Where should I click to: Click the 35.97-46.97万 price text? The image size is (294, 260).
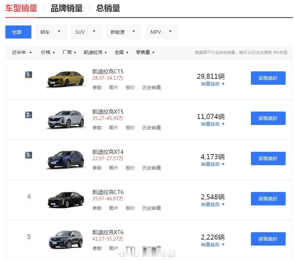[x=108, y=199]
